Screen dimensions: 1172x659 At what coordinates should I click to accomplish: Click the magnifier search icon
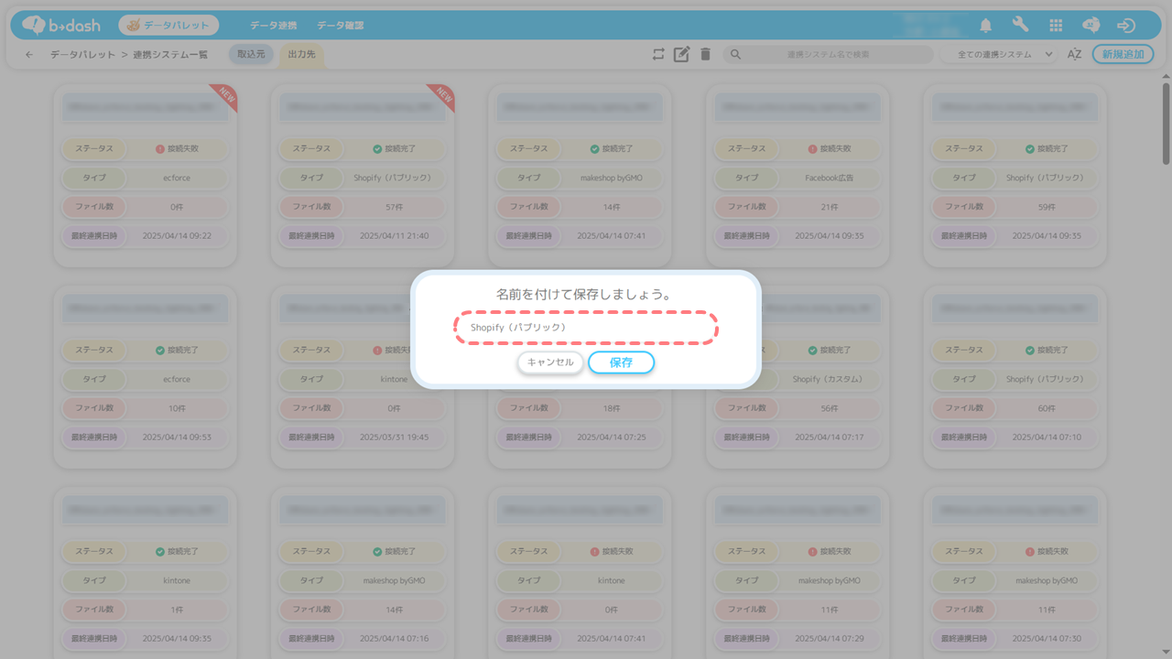735,55
